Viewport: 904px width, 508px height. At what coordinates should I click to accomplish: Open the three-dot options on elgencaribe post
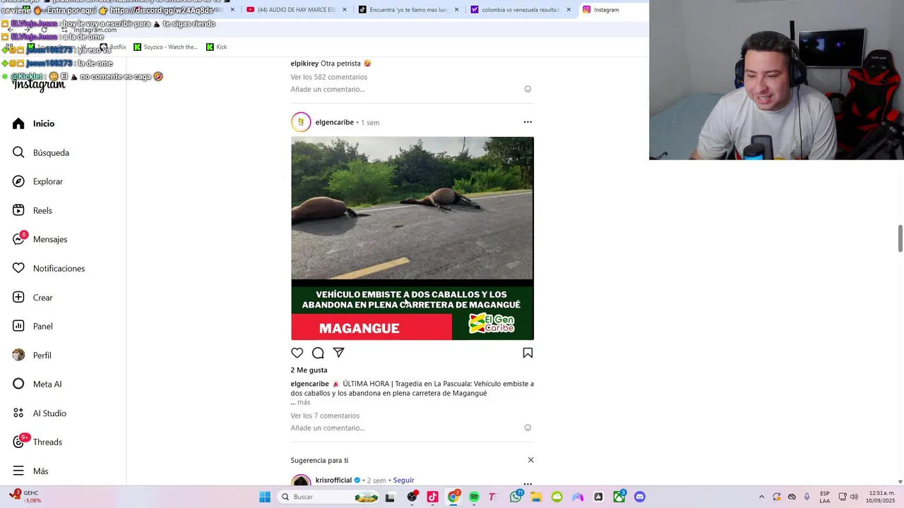[528, 122]
